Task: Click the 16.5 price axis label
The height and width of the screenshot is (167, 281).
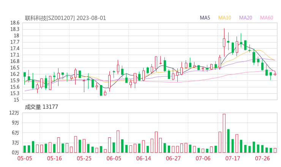Action: (x=15, y=68)
